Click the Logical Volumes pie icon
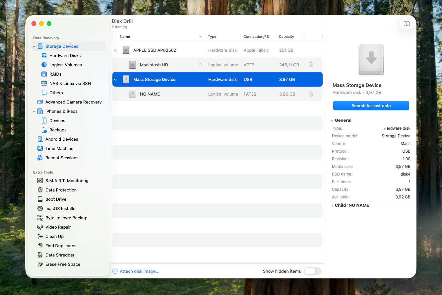The width and height of the screenshot is (442, 295). 44,65
